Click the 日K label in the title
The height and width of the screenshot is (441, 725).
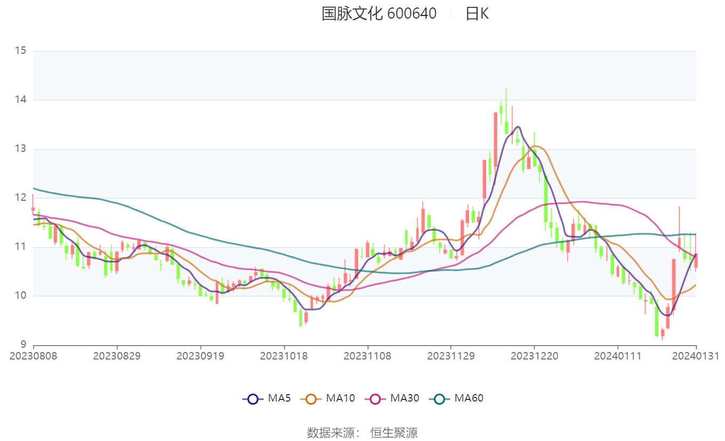(477, 13)
